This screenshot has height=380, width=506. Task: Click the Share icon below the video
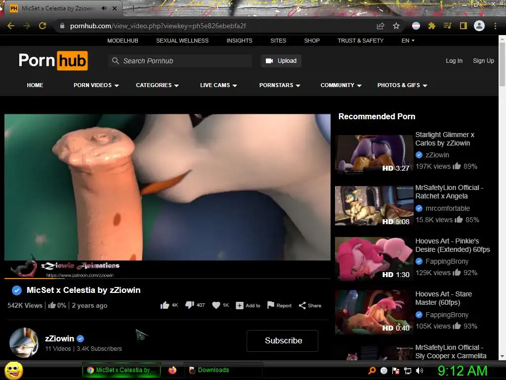(302, 306)
